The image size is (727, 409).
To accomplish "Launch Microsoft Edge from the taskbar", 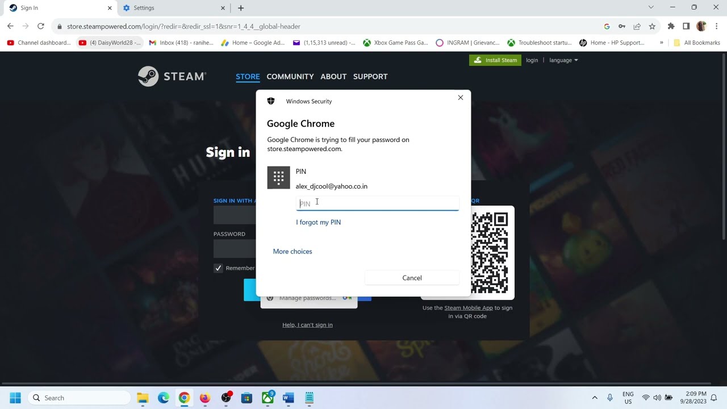I will (164, 398).
